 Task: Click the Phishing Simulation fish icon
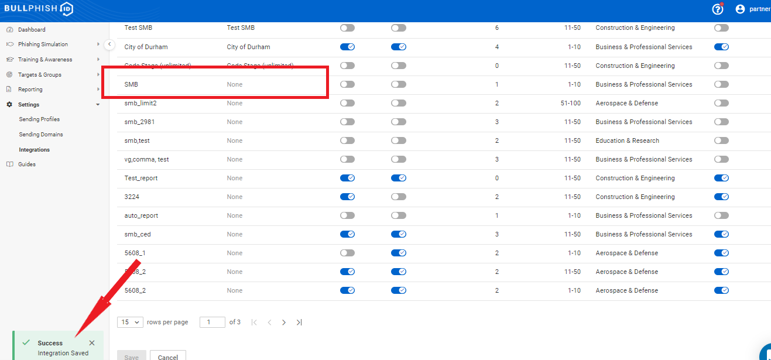click(x=9, y=44)
